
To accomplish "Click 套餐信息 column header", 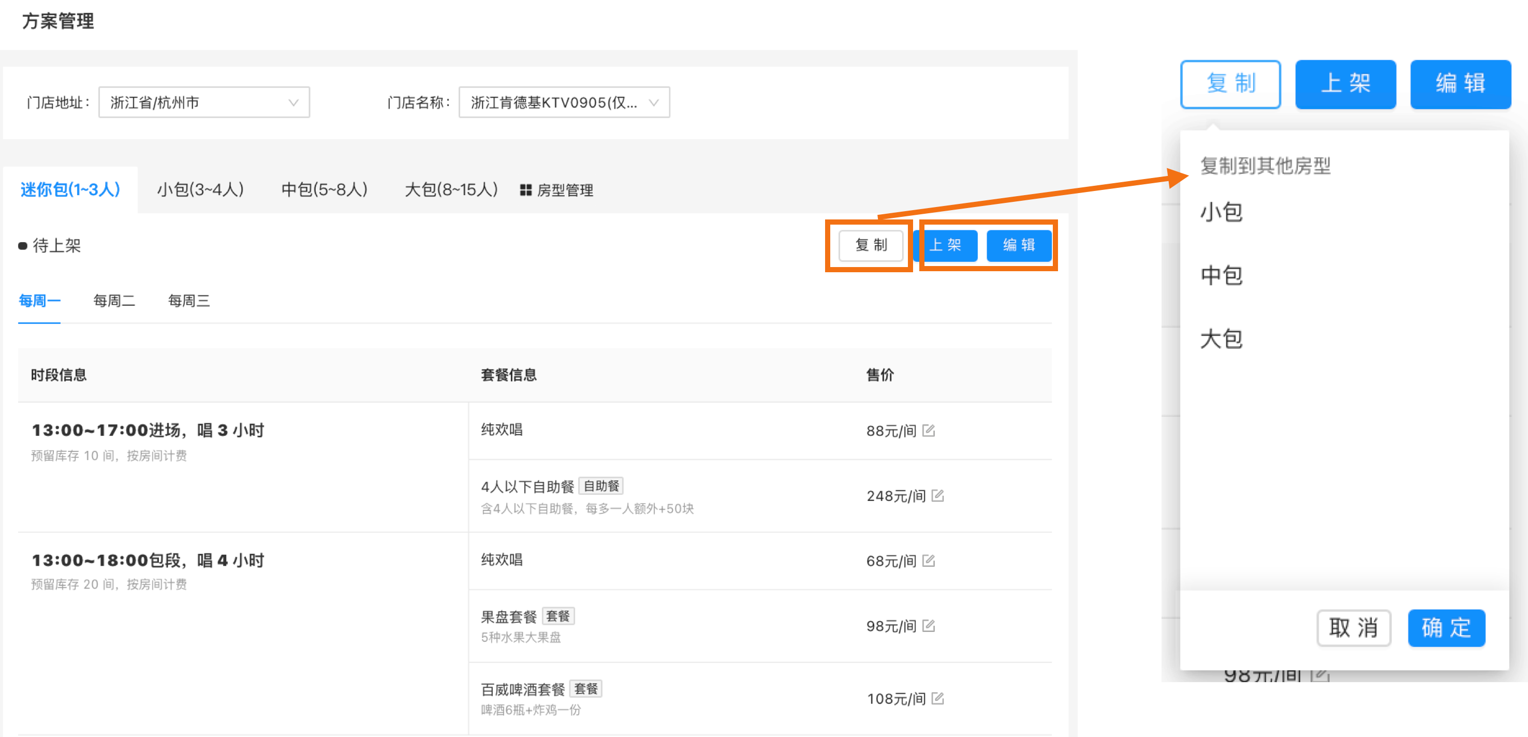I will (509, 375).
